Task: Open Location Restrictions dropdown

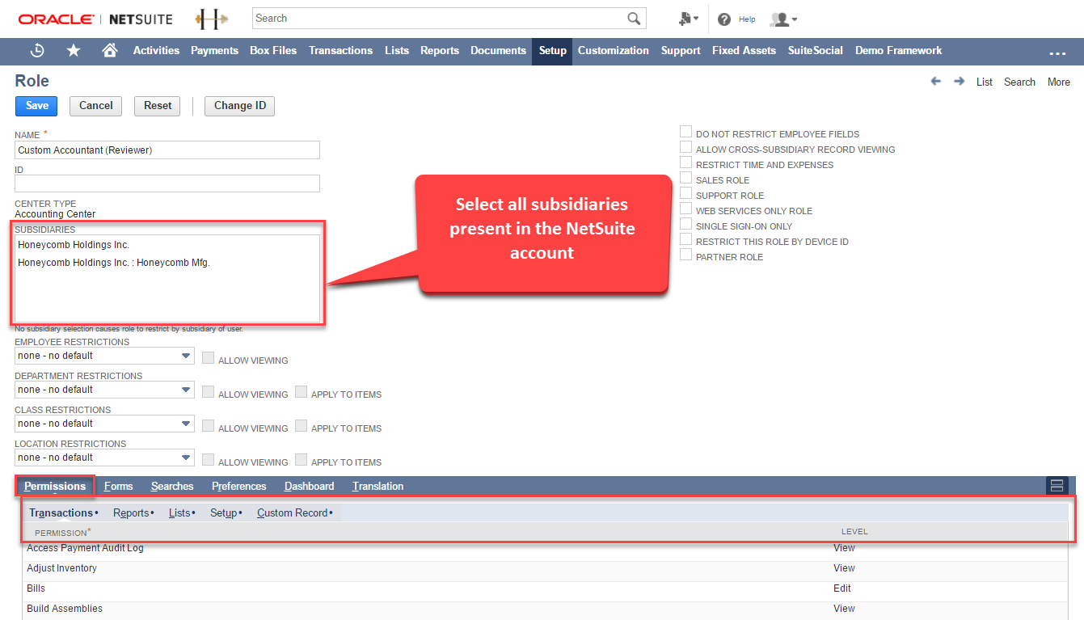Action: point(104,458)
